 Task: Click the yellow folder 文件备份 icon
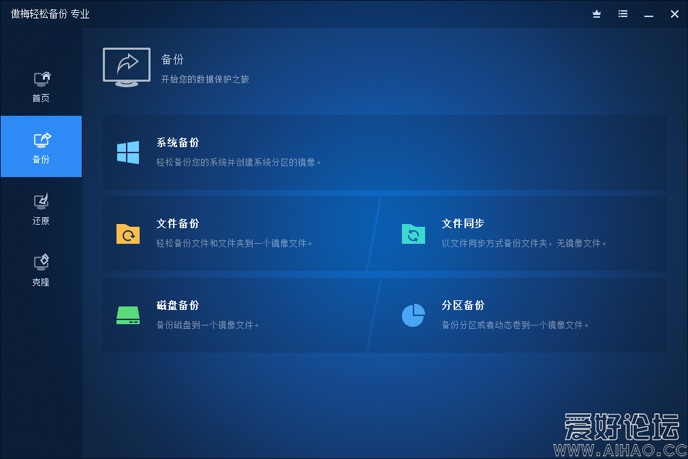pyautogui.click(x=128, y=234)
